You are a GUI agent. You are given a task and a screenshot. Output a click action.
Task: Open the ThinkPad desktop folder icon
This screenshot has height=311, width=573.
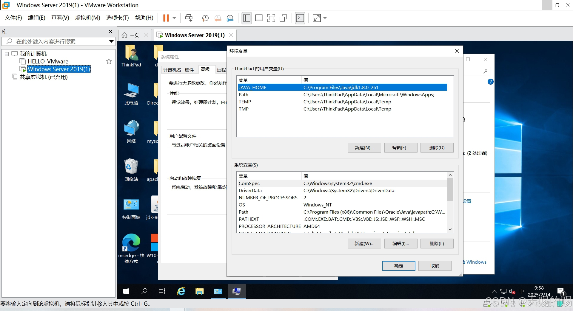[131, 56]
